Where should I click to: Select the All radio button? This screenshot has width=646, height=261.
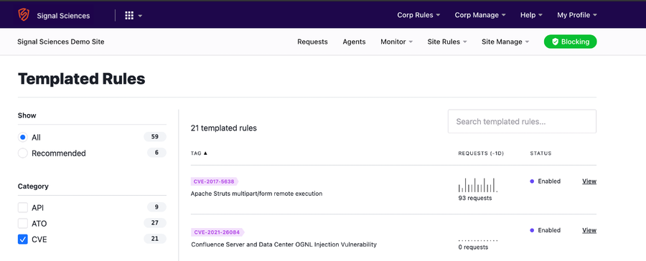23,137
